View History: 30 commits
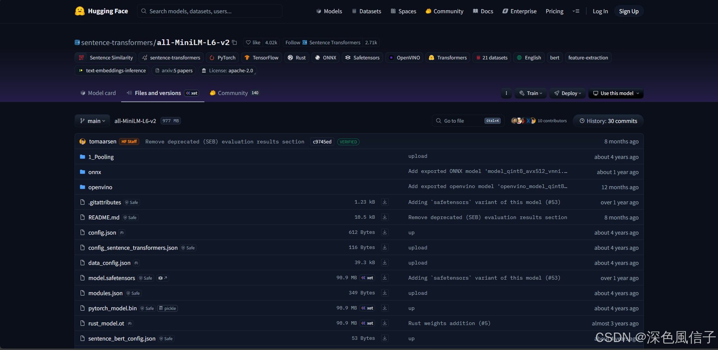This screenshot has height=350, width=718. (608, 121)
